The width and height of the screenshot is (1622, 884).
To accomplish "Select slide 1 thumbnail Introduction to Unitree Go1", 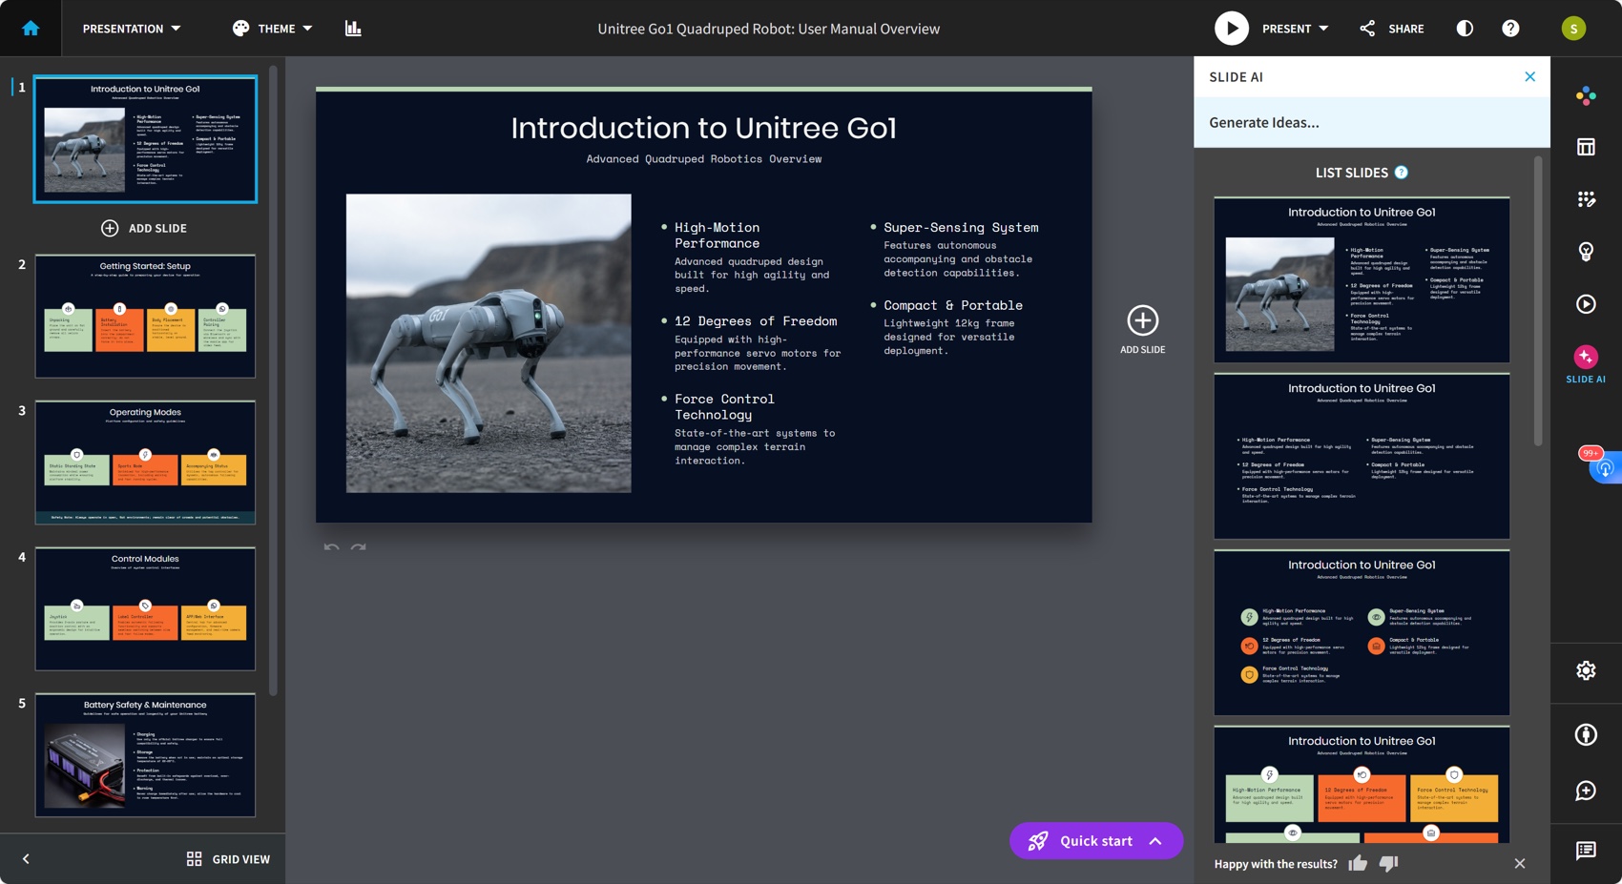I will click(x=145, y=139).
